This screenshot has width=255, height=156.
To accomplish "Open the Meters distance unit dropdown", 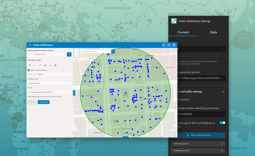I will (x=54, y=74).
